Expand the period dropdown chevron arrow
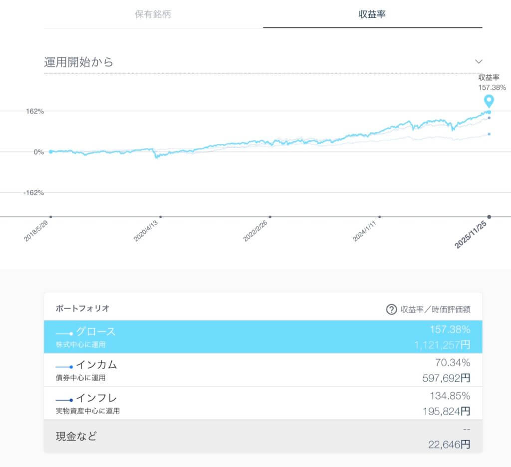Image resolution: width=511 pixels, height=467 pixels. [479, 61]
